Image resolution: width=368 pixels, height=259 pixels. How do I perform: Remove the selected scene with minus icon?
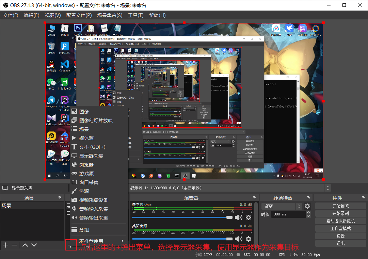click(14, 245)
